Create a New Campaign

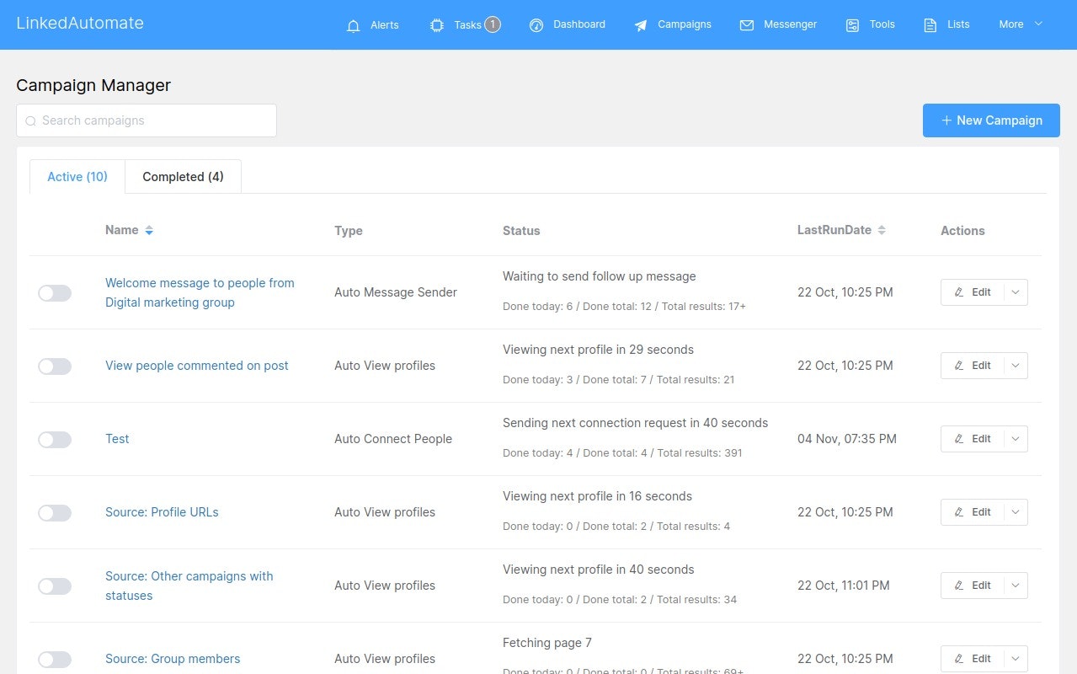[x=991, y=120]
